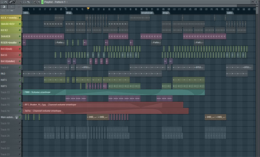Jump to the breakdown timeline marker
This screenshot has height=157, width=260.
tap(147, 13)
